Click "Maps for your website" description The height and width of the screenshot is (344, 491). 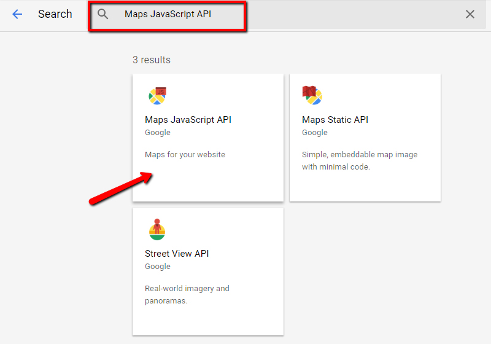[185, 154]
